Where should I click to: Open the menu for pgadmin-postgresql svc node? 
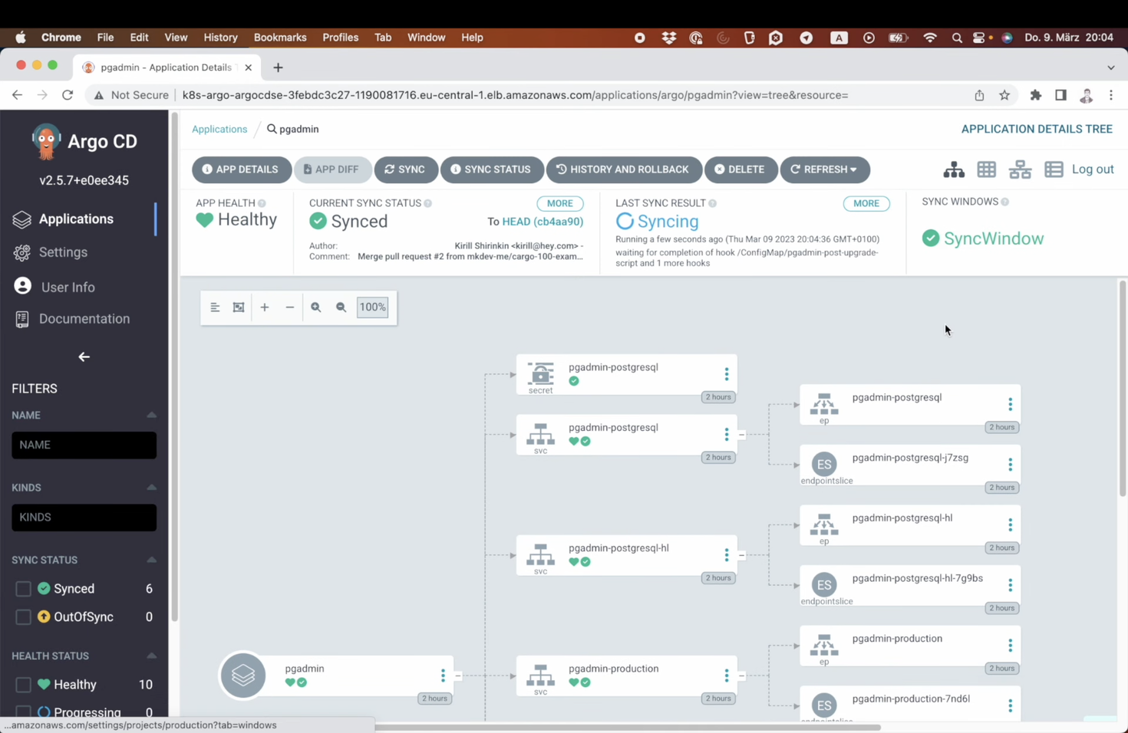727,435
